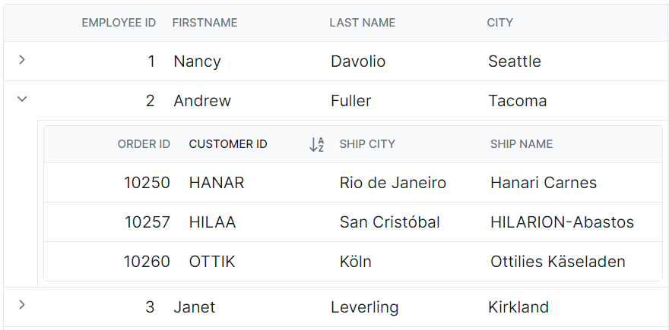Click the Ship Name column header
This screenshot has width=669, height=330.
522,144
